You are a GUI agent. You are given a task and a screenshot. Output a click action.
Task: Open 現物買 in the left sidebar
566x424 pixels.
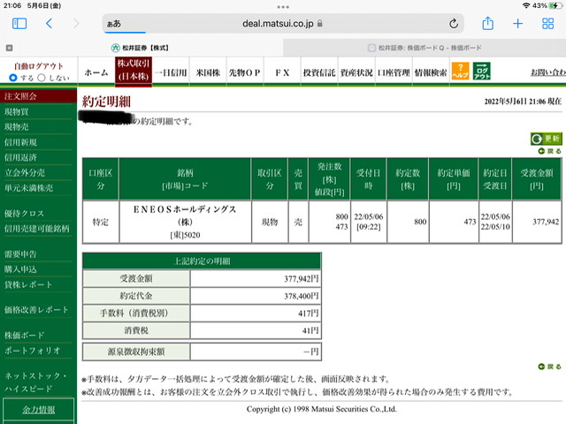point(17,112)
